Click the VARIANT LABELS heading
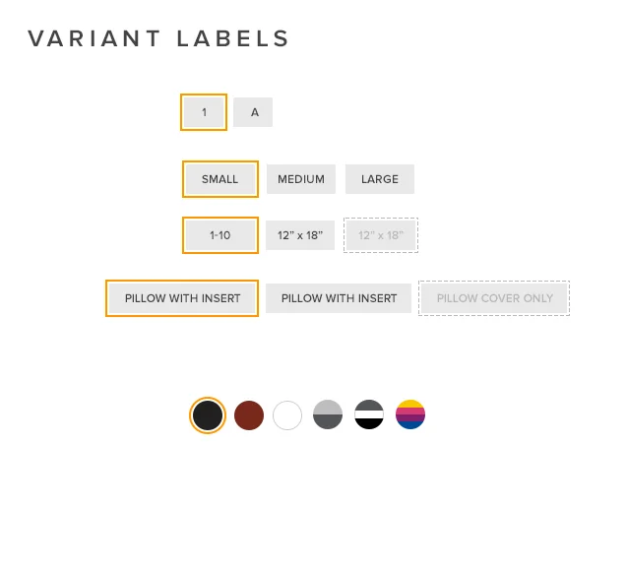The image size is (626, 571). [x=158, y=38]
